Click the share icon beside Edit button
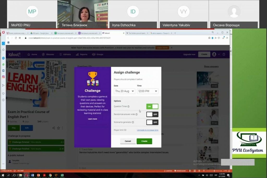The width and height of the screenshot is (267, 178). pos(53,128)
